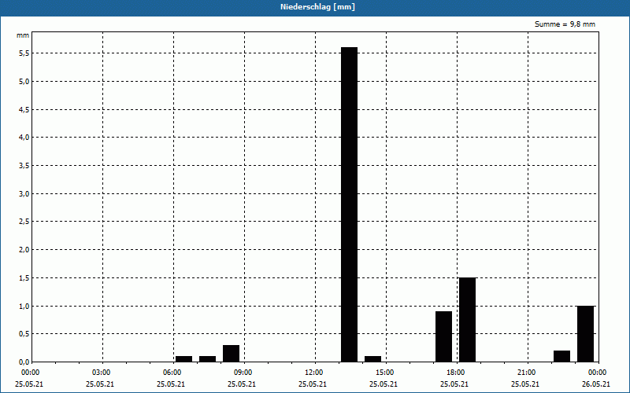
Task: Click the 4,0 y-axis value
Action: coord(24,138)
